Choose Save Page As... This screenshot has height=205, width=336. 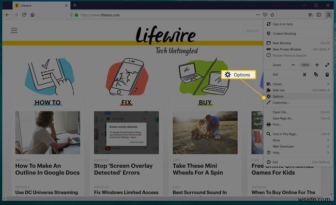[x=298, y=118]
